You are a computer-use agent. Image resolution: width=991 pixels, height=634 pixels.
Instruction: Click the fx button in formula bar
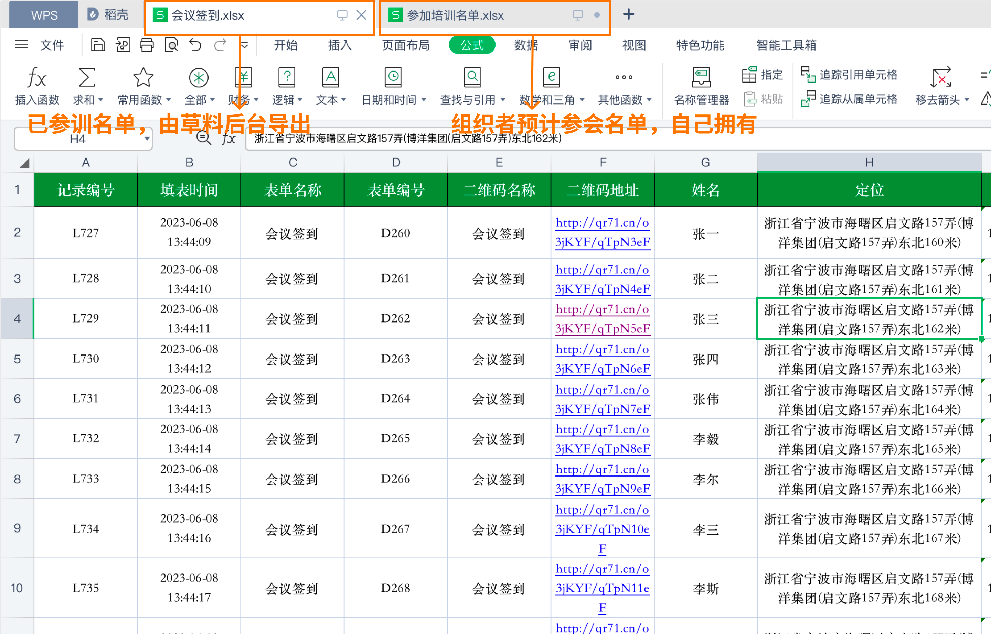(x=229, y=139)
